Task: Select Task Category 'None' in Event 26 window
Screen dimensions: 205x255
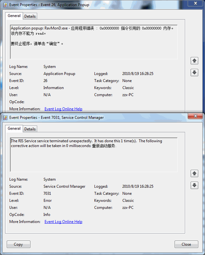Action: point(127,81)
